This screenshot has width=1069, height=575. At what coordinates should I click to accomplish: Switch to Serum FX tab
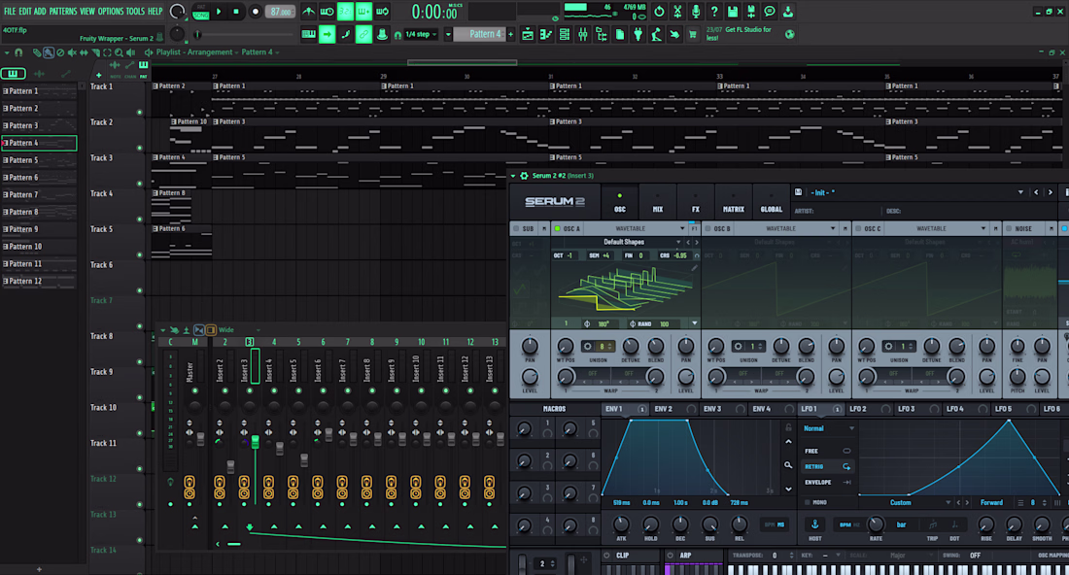coord(696,202)
